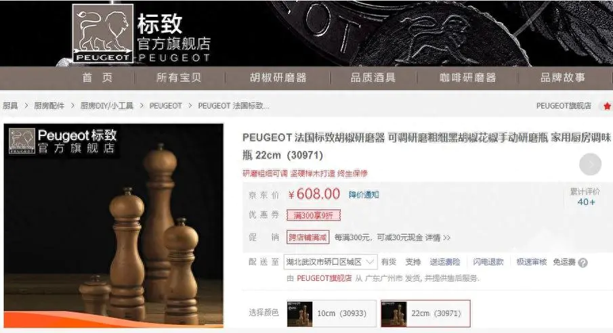
Task: Click the gray next arrow circle
Action: [x=590, y=164]
